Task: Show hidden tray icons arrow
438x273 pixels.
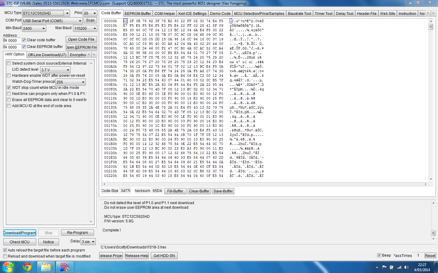Action: 377,267
